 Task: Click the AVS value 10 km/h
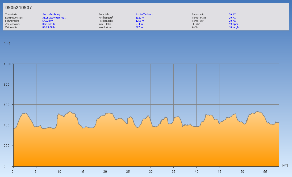234,27
